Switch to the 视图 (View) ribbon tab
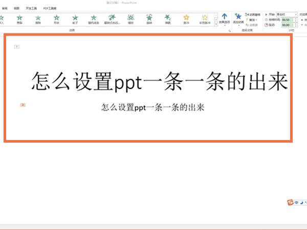The width and height of the screenshot is (307, 230). (16, 9)
